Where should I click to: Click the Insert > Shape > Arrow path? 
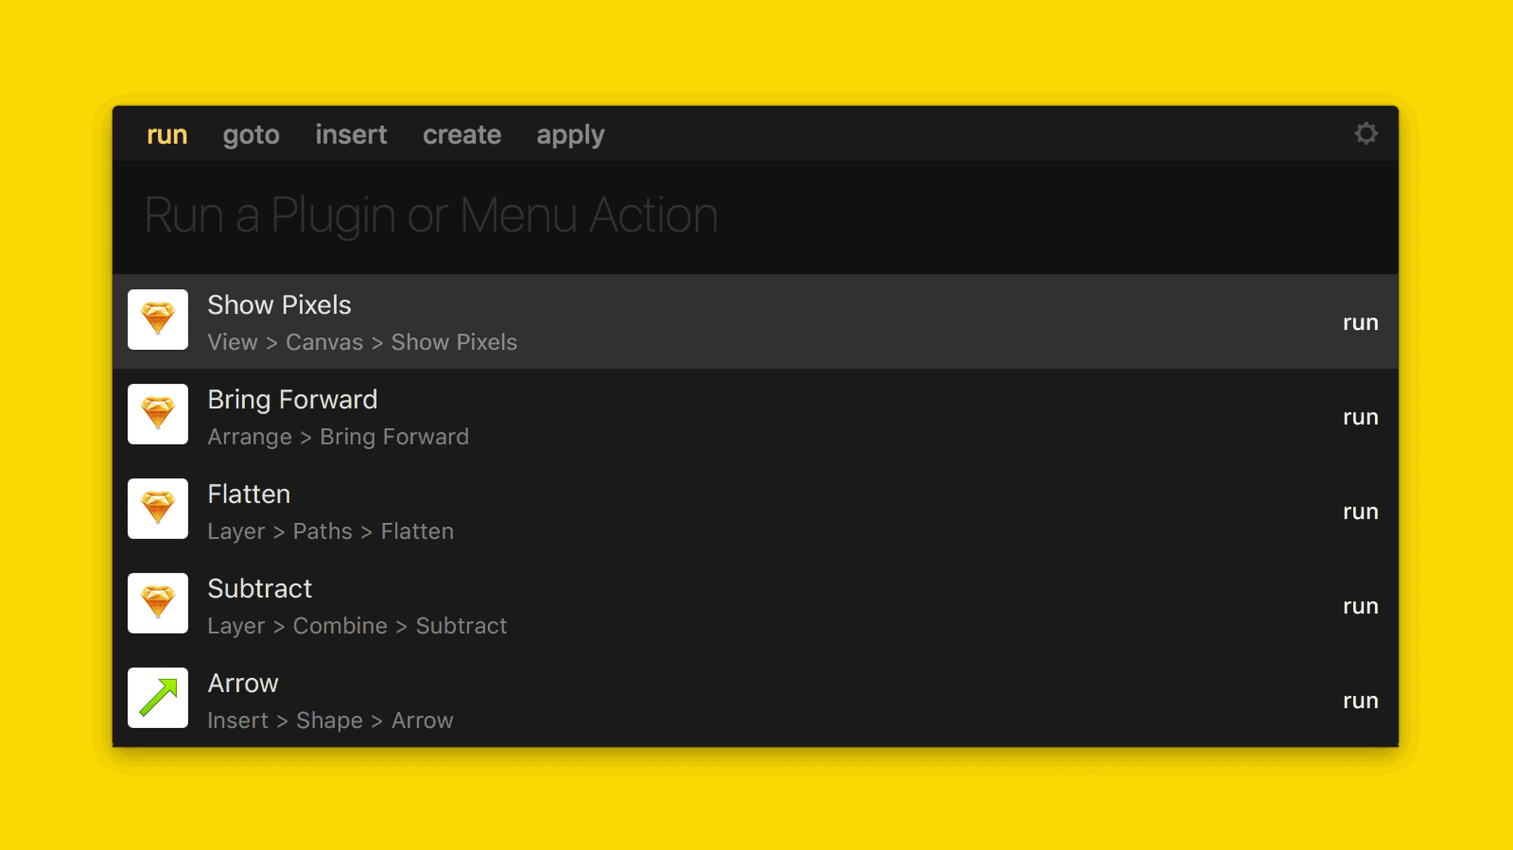coord(331,720)
